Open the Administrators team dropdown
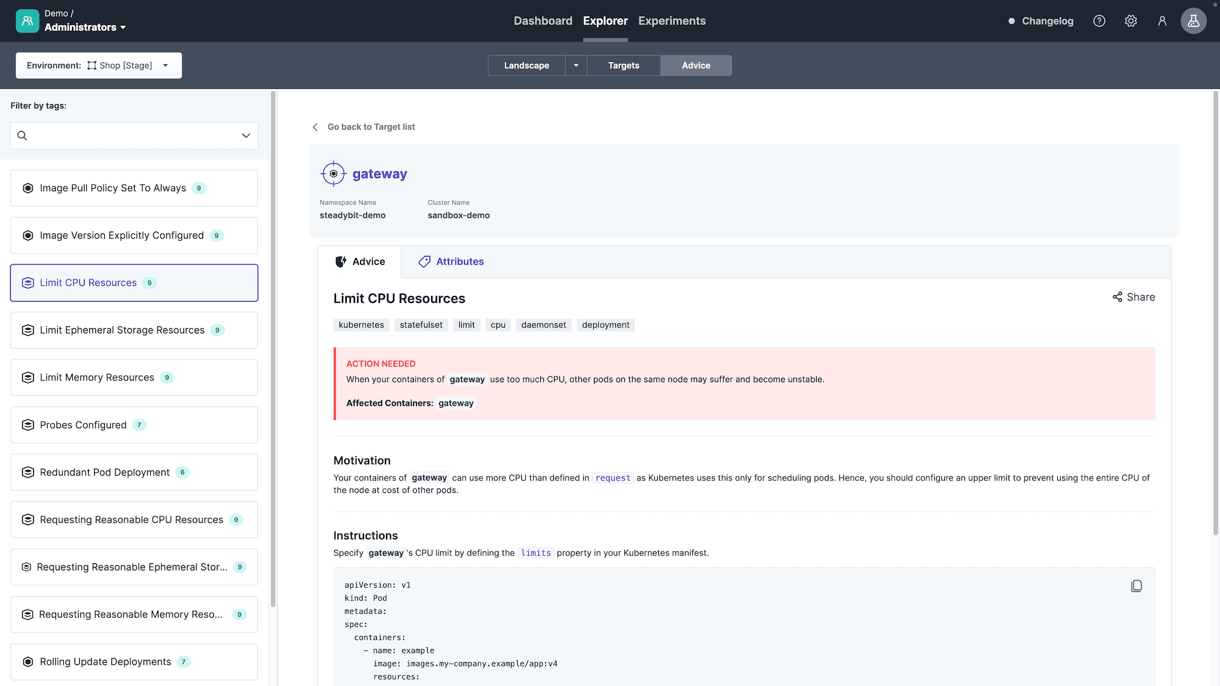 (85, 27)
